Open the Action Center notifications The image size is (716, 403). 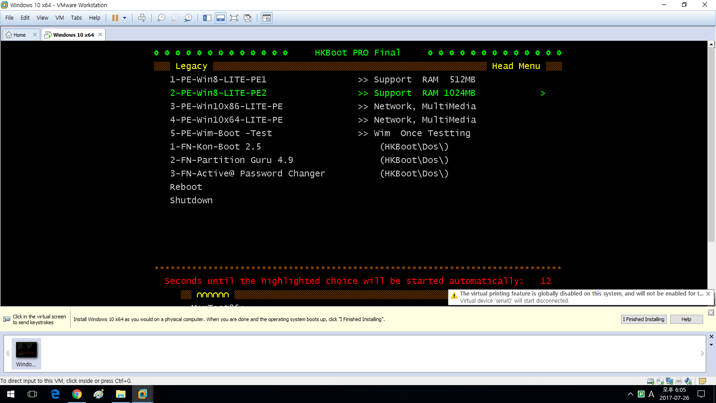pyautogui.click(x=701, y=394)
